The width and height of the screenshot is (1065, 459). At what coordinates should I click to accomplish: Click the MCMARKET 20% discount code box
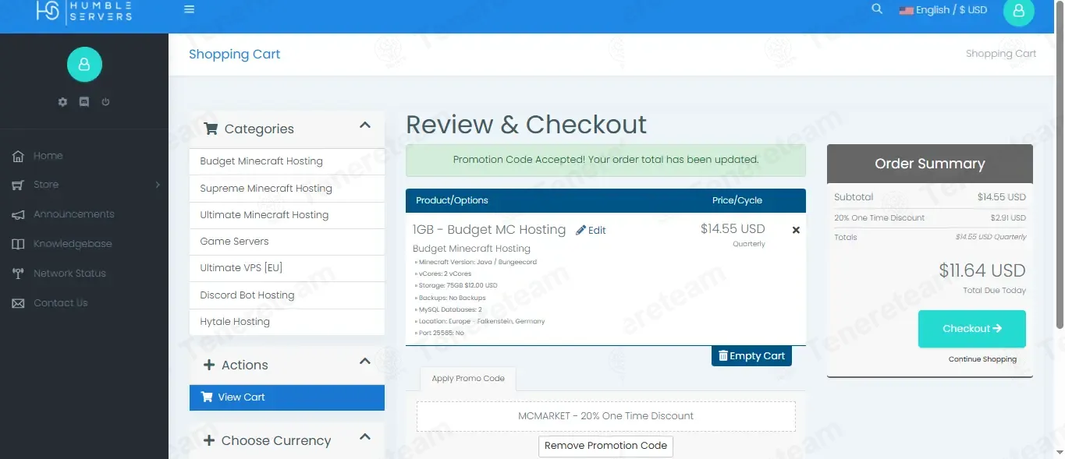606,416
